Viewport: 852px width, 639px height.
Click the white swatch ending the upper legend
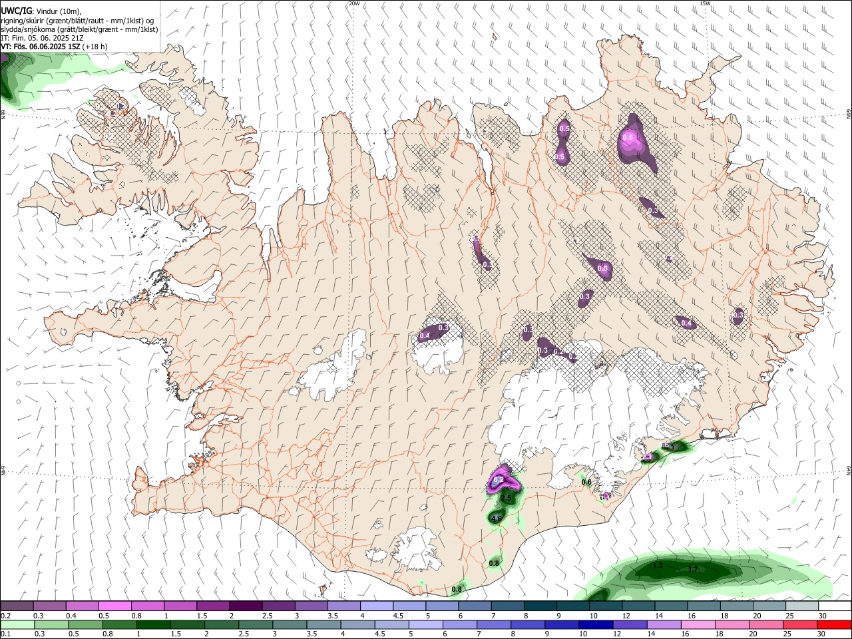835,606
